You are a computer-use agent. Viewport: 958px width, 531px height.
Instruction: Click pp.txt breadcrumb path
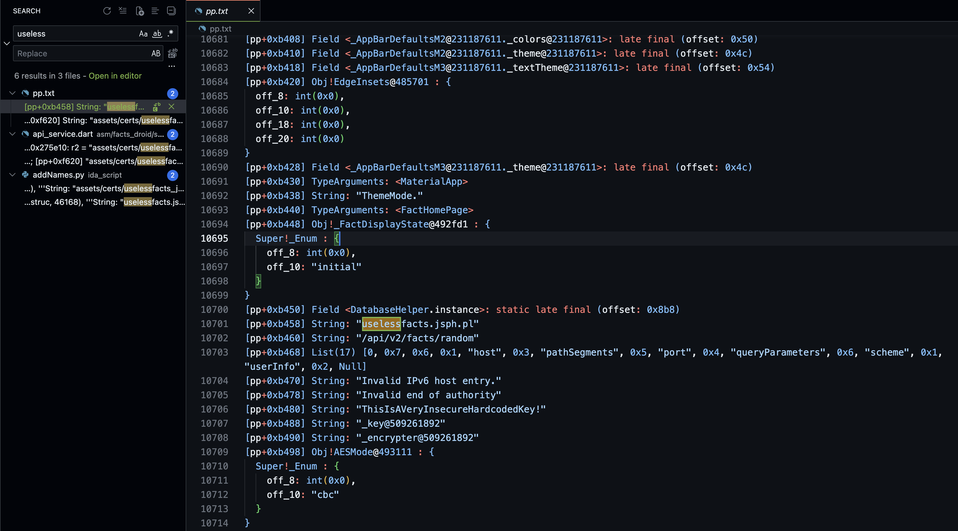(x=221, y=29)
